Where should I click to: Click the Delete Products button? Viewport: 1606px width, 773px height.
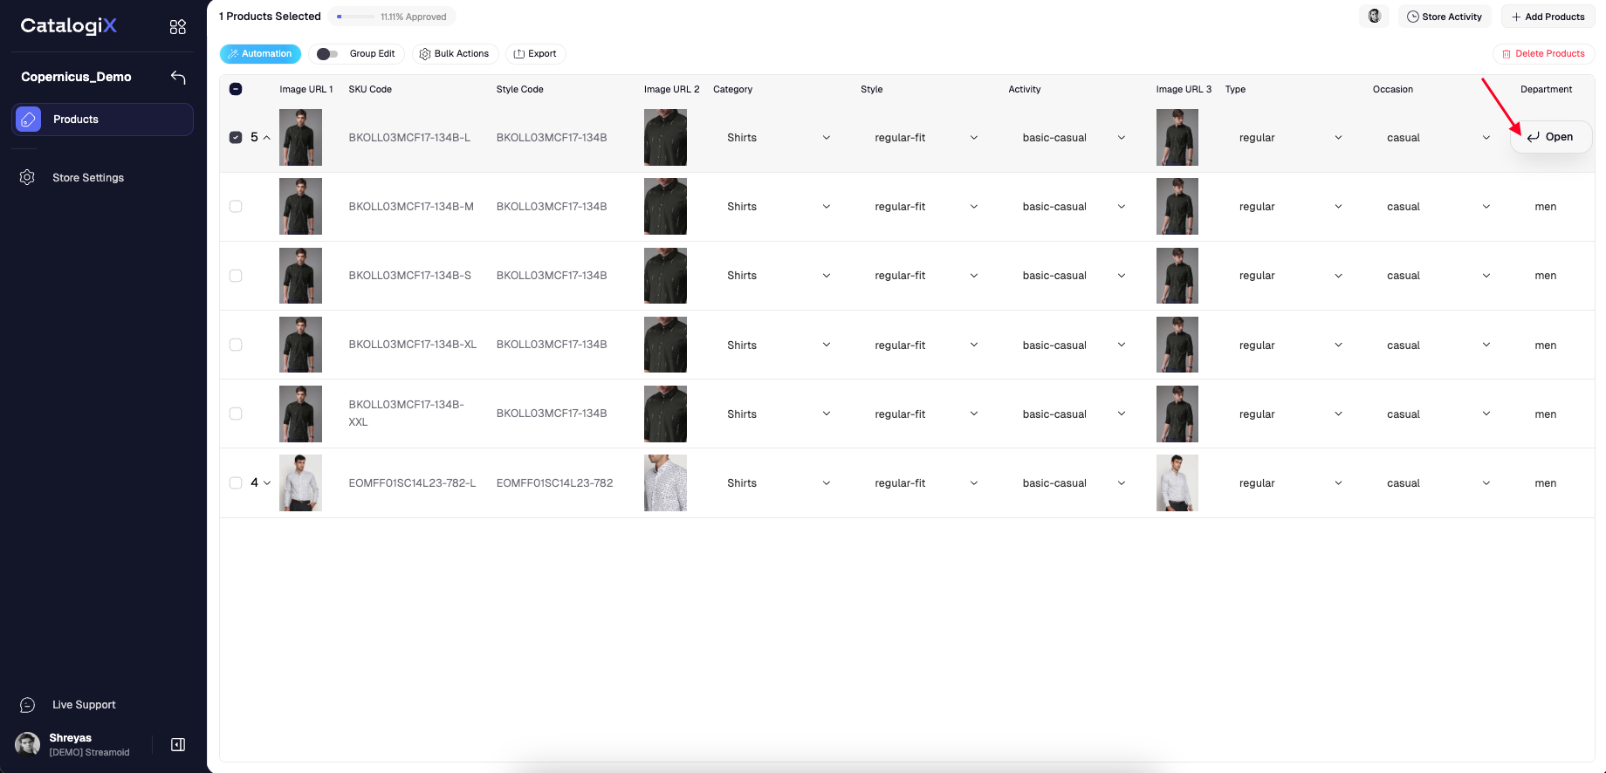1542,54
